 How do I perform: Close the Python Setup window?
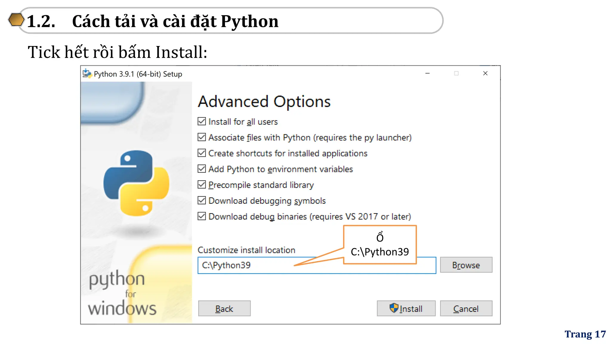click(485, 73)
